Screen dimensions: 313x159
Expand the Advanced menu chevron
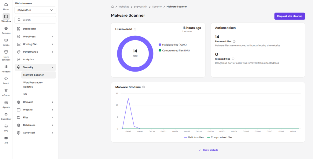pyautogui.click(x=53, y=133)
